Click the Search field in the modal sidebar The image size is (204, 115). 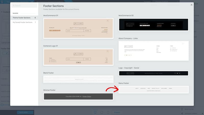click(x=24, y=5)
